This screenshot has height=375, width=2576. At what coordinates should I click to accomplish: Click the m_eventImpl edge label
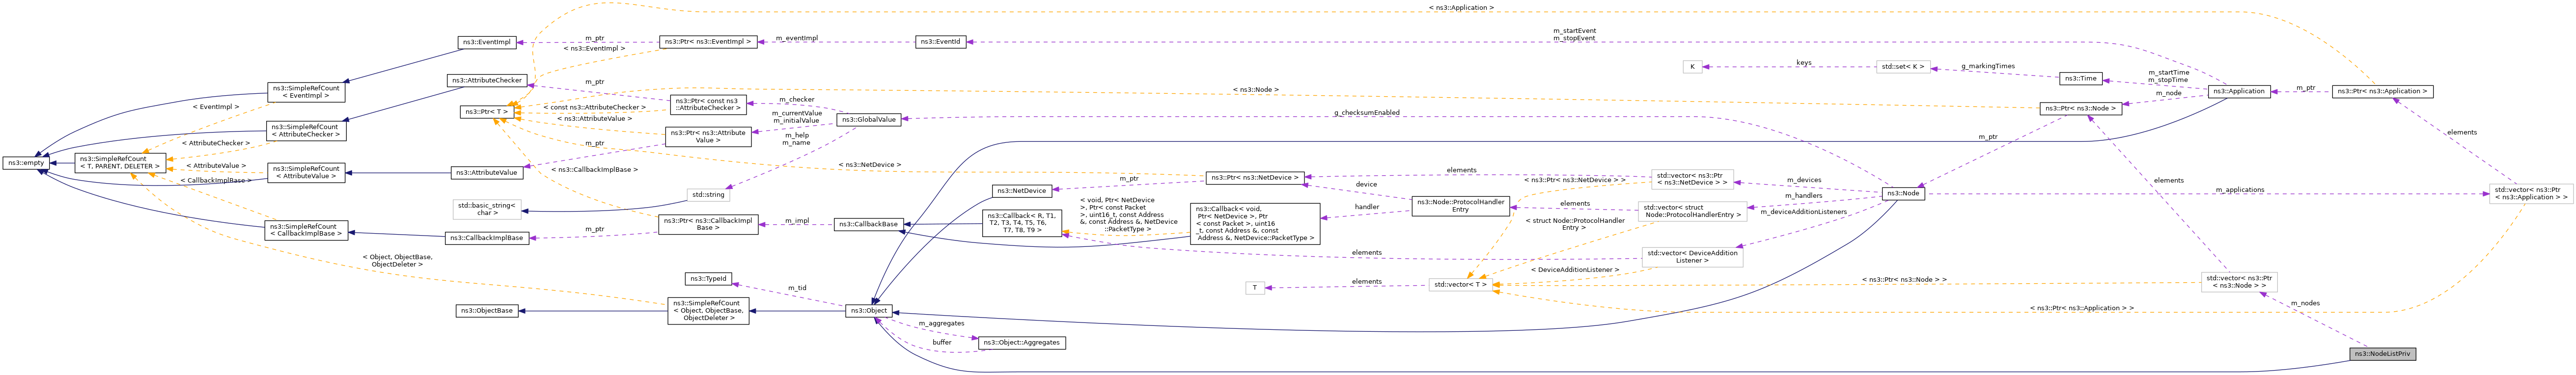point(797,38)
